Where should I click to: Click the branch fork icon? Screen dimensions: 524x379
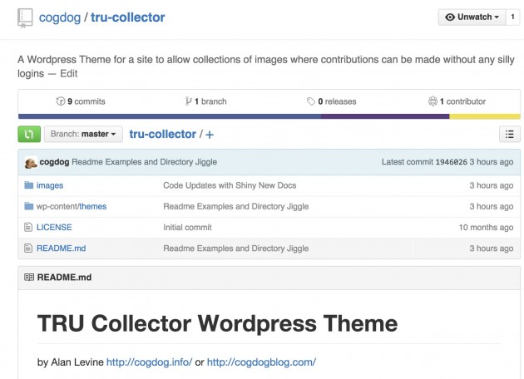coord(189,101)
